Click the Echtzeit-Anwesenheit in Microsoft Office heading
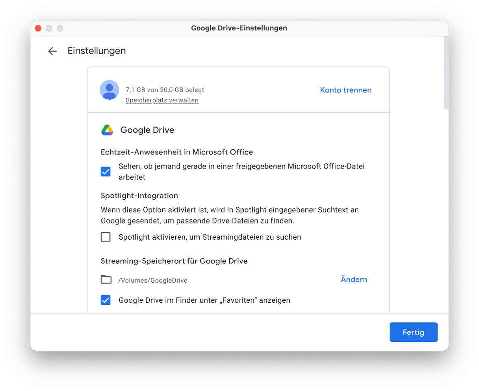This screenshot has height=391, width=479. [177, 152]
